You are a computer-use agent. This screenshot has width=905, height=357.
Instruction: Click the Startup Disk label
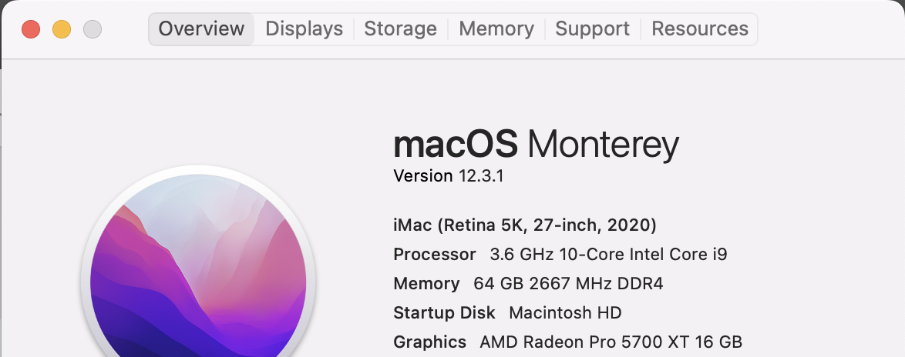pyautogui.click(x=446, y=313)
